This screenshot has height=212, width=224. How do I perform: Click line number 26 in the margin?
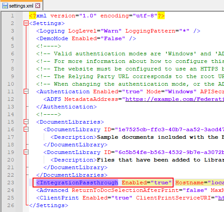[x=11, y=205]
